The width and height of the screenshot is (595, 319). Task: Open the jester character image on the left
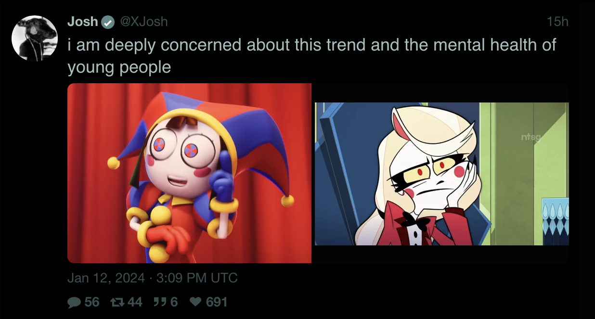(x=189, y=173)
